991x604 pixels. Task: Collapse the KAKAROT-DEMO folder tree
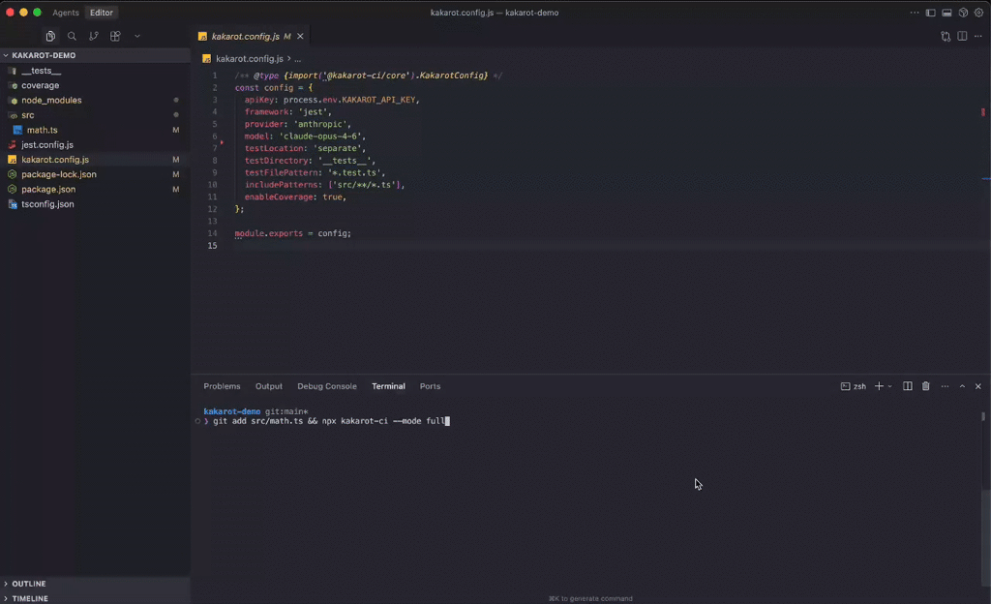(x=43, y=55)
